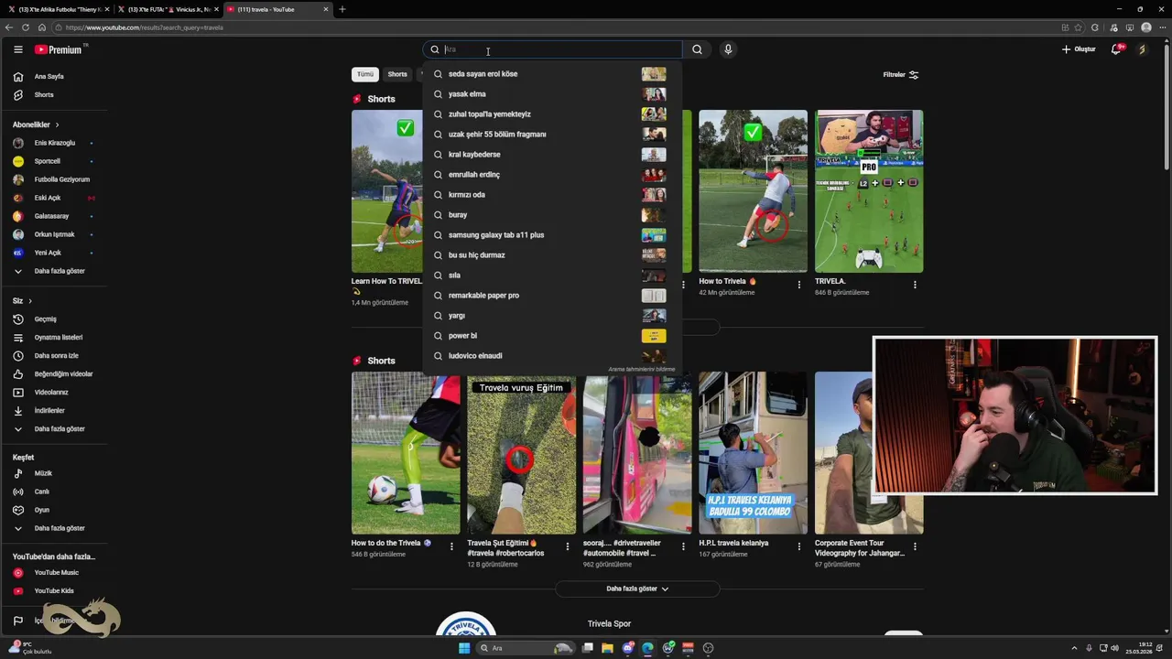Open the YouTube hamburger guide menu

[17, 49]
